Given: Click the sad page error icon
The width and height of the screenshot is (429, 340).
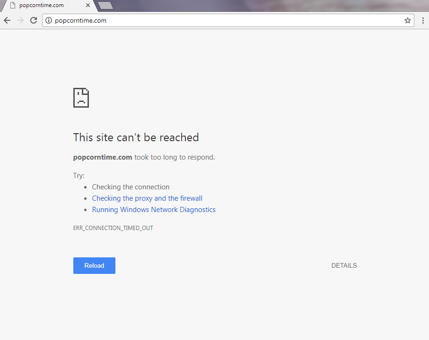Looking at the screenshot, I should (81, 98).
